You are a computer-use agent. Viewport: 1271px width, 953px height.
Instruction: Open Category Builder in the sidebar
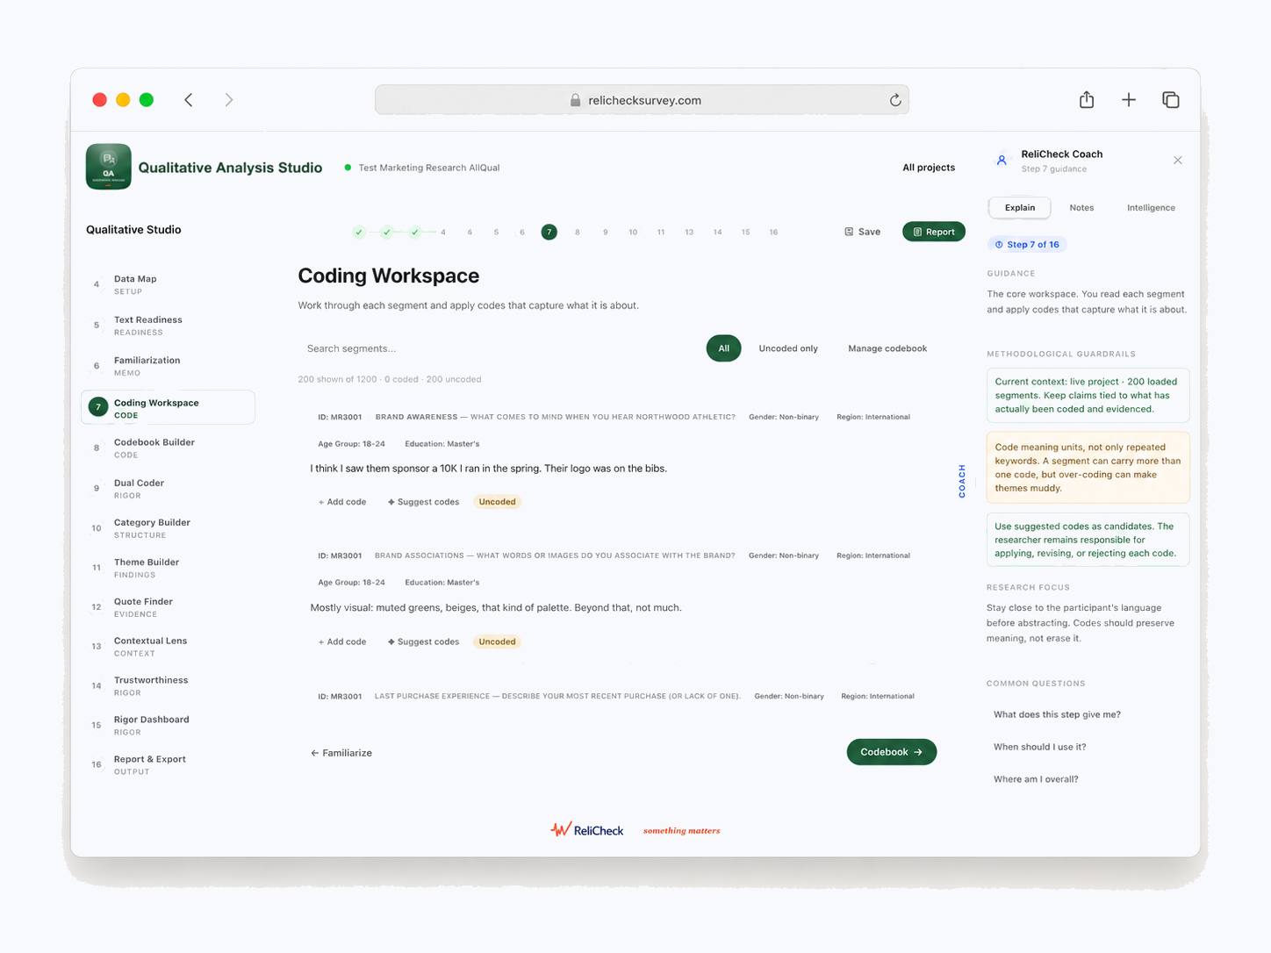(168, 528)
